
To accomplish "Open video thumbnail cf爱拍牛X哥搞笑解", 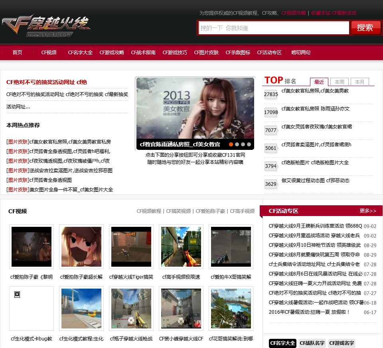I will click(x=231, y=247).
